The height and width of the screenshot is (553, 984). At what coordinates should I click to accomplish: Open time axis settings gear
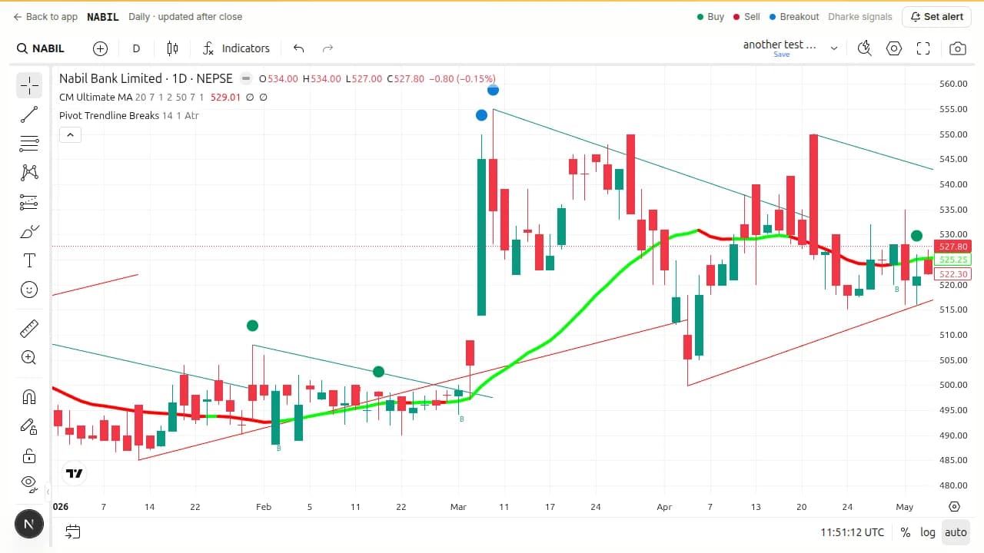pos(955,507)
